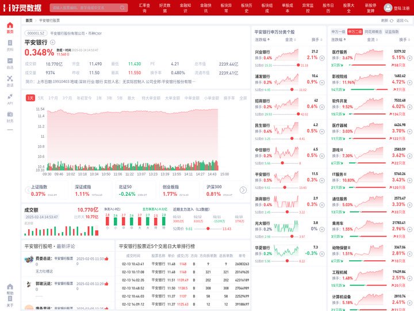Open 股市日历 in top navigation
The height and width of the screenshot is (311, 414).
click(x=328, y=8)
